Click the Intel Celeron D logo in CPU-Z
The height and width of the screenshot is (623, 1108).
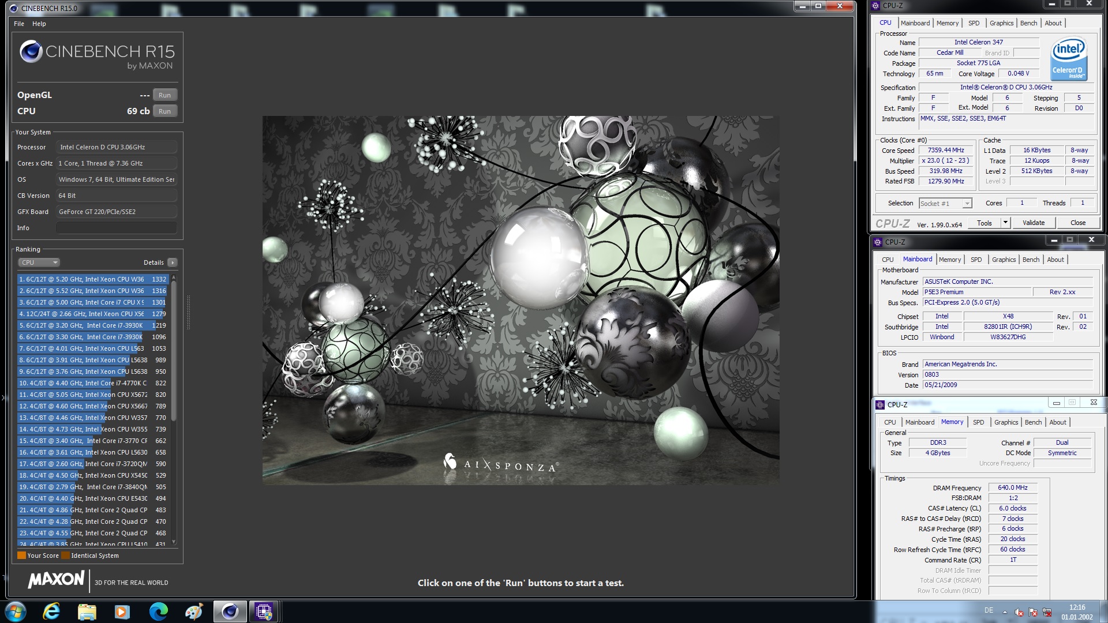pyautogui.click(x=1069, y=59)
